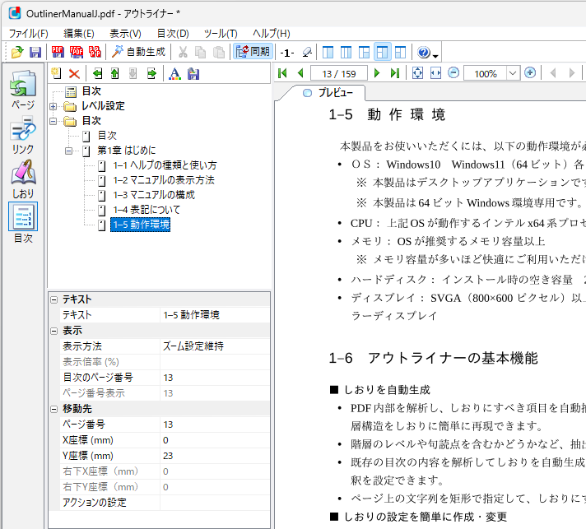Image resolution: width=586 pixels, height=529 pixels.
Task: Toggle the 同期 sync button
Action: click(253, 52)
